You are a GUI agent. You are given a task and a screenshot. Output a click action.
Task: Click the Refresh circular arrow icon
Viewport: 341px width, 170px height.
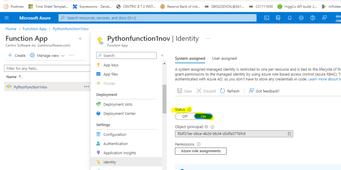coord(222,91)
